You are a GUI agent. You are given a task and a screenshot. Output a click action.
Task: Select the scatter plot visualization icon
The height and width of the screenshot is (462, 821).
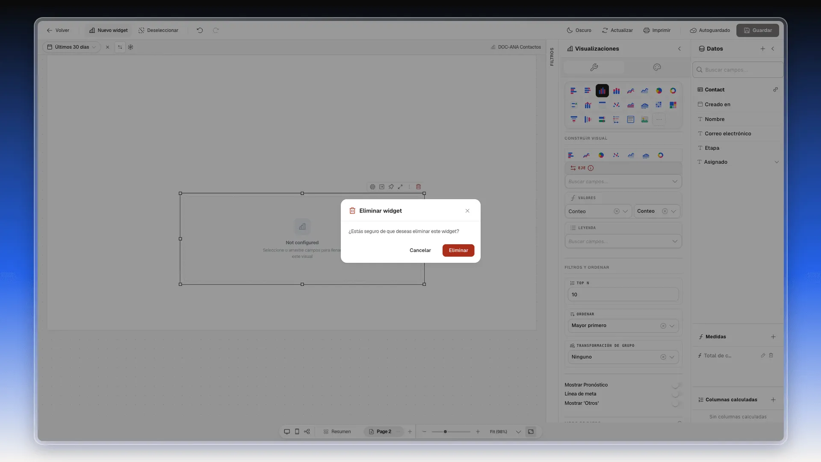point(616,105)
